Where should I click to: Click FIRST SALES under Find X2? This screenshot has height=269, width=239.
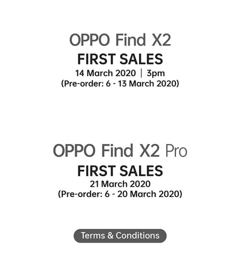(120, 59)
